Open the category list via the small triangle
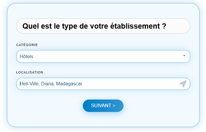The image size is (206, 132). (184, 56)
